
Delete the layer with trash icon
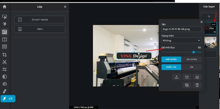click(x=197, y=85)
